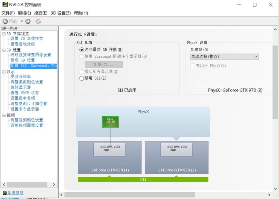This screenshot has width=279, height=199.
Task: Collapse the 显示 tree node
Action: (x=4, y=72)
